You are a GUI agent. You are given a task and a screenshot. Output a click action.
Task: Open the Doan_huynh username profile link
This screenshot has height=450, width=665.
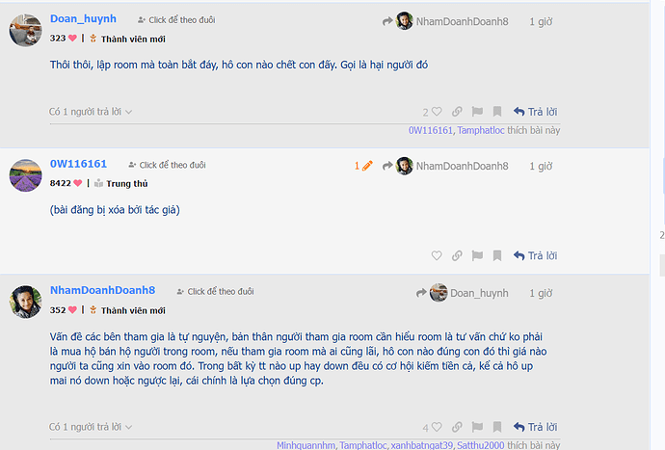[83, 18]
